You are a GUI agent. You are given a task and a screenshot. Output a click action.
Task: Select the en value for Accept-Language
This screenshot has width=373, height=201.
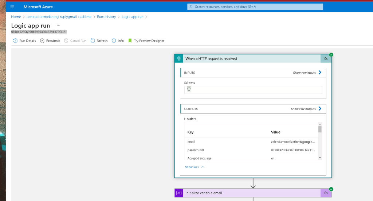[272, 158]
